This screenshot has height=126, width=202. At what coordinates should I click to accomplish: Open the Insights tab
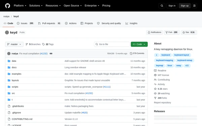[x=132, y=23]
